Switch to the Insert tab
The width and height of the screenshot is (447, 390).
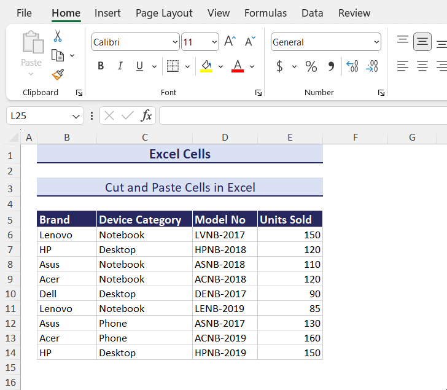pos(107,13)
